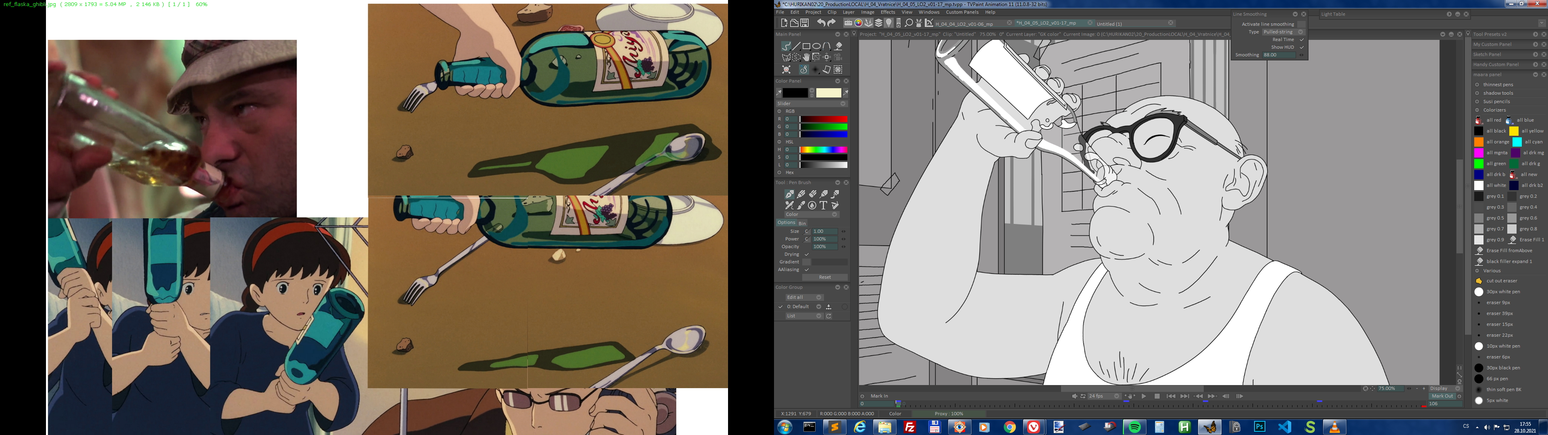Click the Reset button in tool options
1548x435 pixels.
pos(824,277)
